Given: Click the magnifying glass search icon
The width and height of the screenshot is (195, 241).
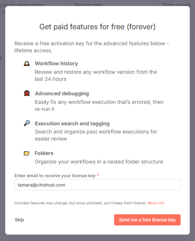Looking at the screenshot, I should point(27,123).
